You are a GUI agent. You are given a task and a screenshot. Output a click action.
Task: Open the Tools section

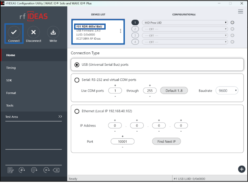pos(34,106)
